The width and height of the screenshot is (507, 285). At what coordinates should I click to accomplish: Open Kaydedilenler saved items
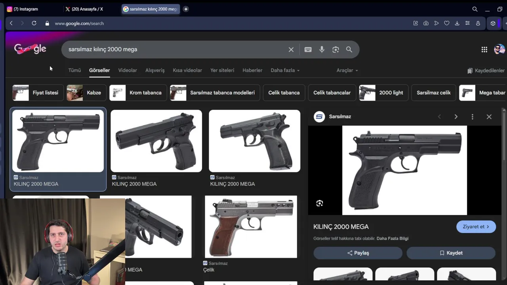486,70
